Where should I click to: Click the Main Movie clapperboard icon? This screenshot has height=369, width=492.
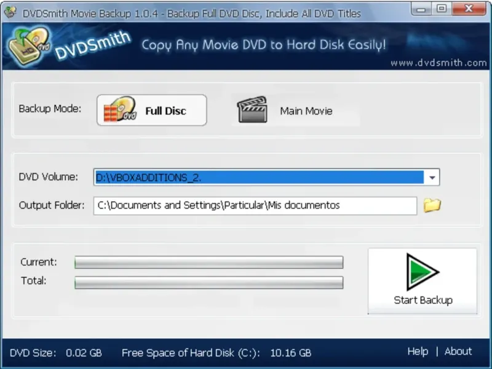tap(252, 109)
